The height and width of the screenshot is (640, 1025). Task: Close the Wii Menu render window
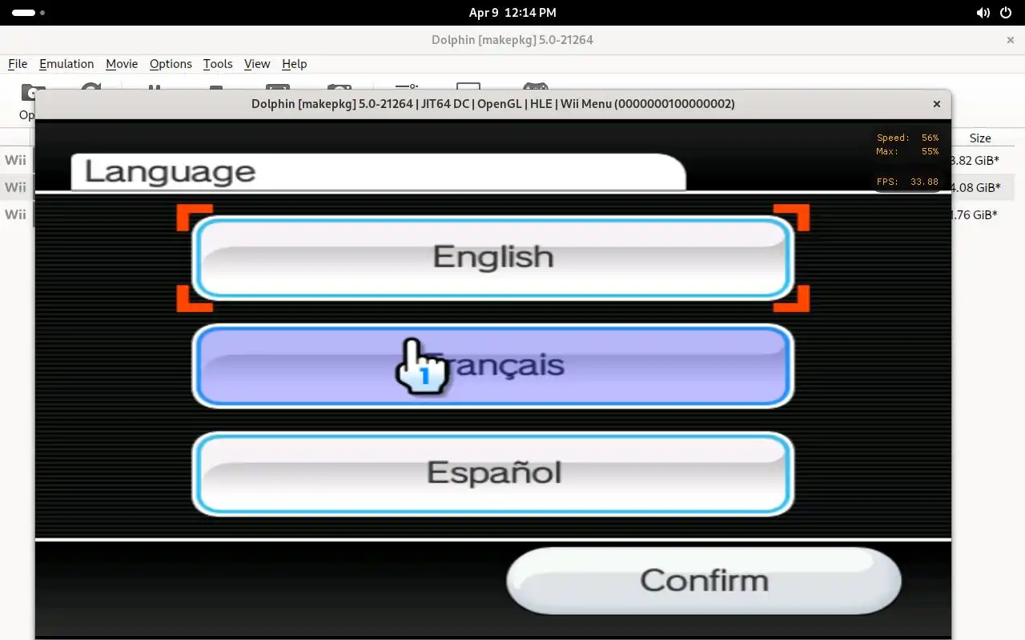tap(937, 104)
